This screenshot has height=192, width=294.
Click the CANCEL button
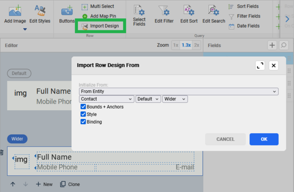pos(225,139)
